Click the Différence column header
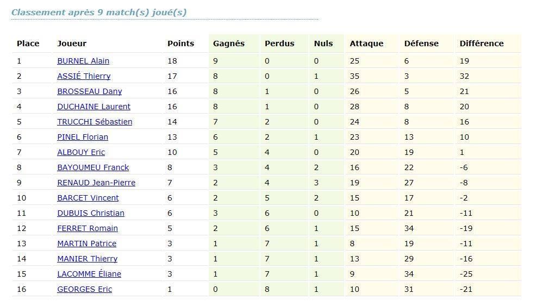 coord(481,43)
